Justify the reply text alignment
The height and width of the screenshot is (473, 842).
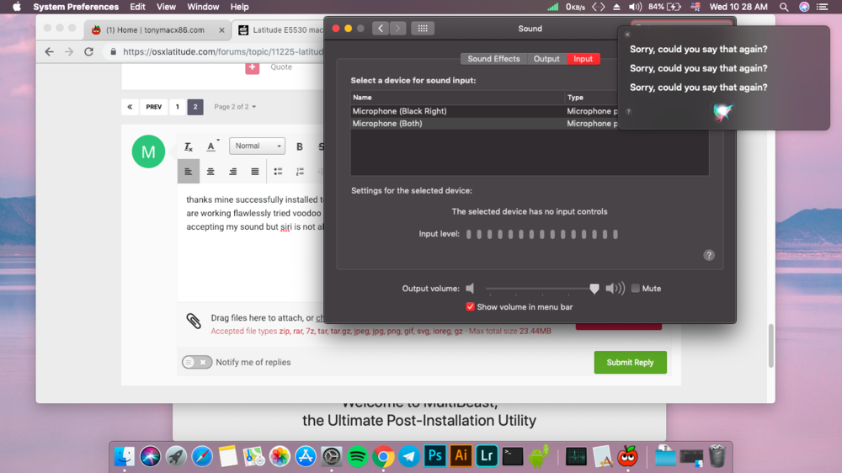pyautogui.click(x=255, y=172)
